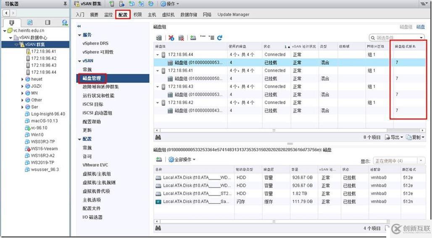Click the disk group table horizontal scrollbar
432x238 pixels.
[273, 130]
